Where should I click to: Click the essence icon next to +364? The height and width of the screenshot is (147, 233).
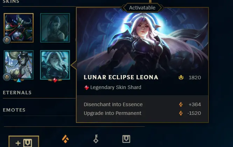(x=181, y=104)
